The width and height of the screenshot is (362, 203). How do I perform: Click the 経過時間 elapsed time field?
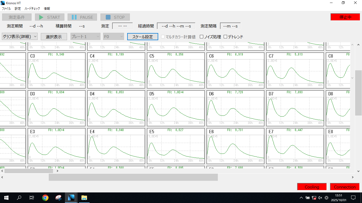point(176,26)
